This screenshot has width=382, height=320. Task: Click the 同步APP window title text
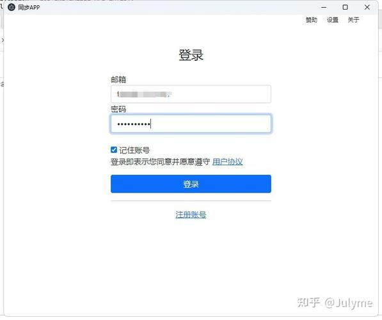click(x=29, y=7)
